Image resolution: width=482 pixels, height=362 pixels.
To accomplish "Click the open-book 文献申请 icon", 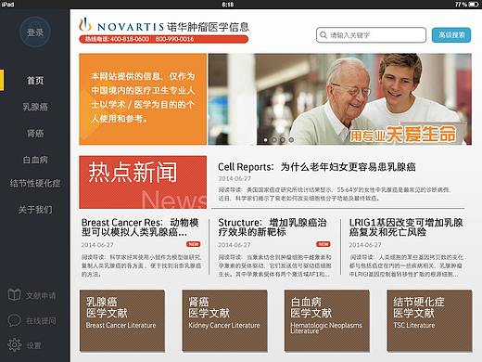I will point(14,295).
